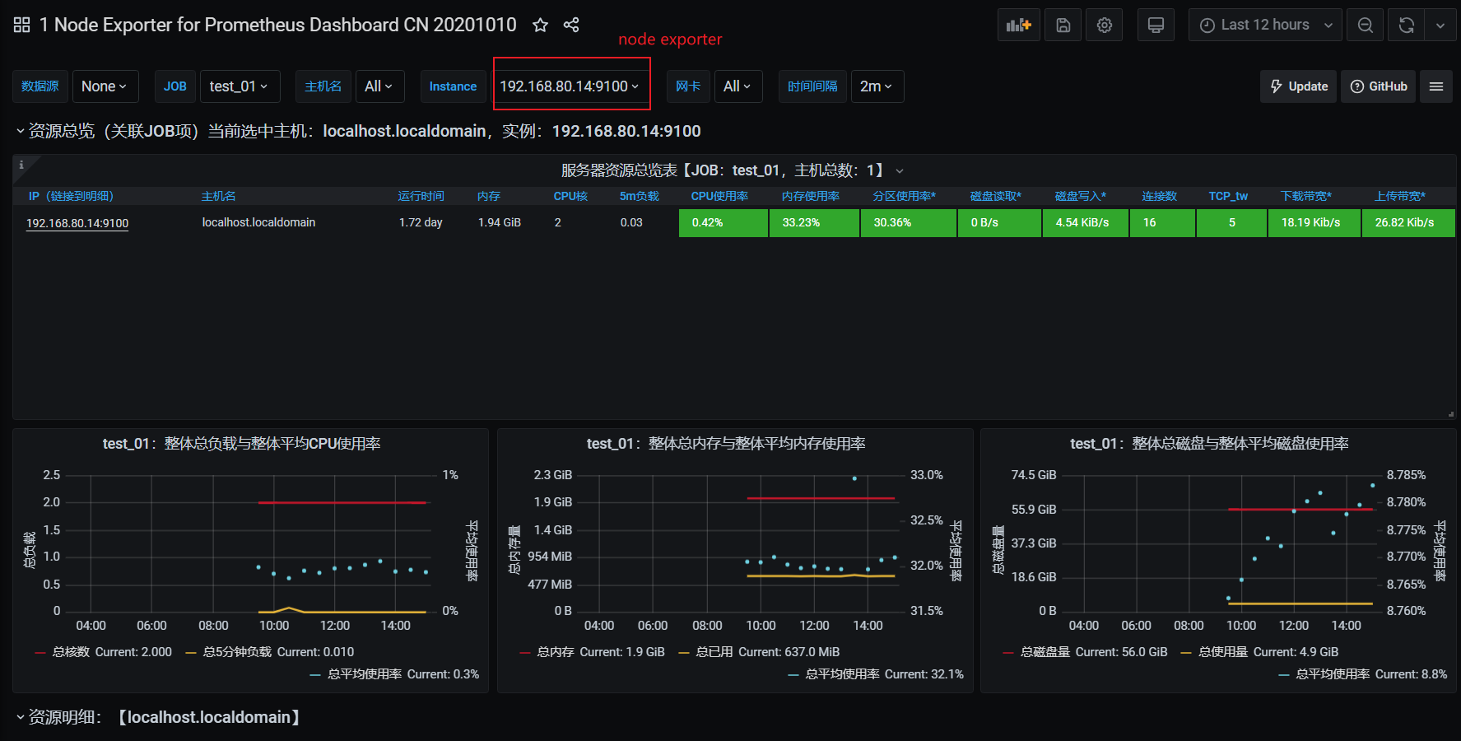
Task: Sort table by 内存 column header
Action: 489,196
